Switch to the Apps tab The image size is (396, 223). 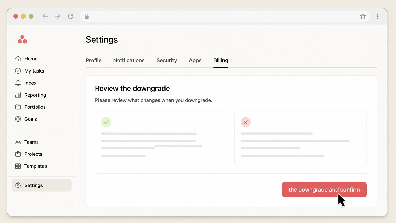tap(195, 60)
